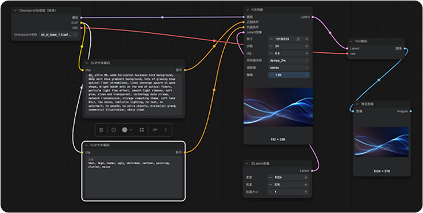Collapse the VAE解码 node chevron
Screen dimensions: 423x213
pos(351,41)
